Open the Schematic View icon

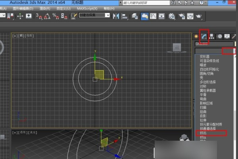tap(161, 16)
